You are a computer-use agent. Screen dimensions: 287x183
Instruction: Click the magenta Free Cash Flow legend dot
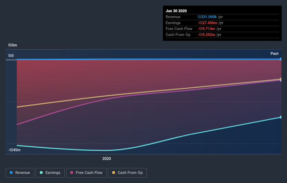coord(72,173)
